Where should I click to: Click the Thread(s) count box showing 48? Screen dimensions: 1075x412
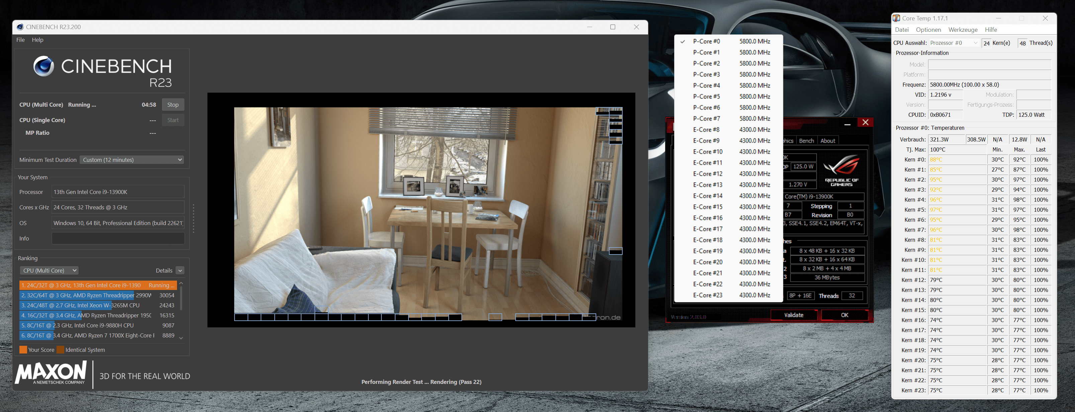[x=1022, y=43]
